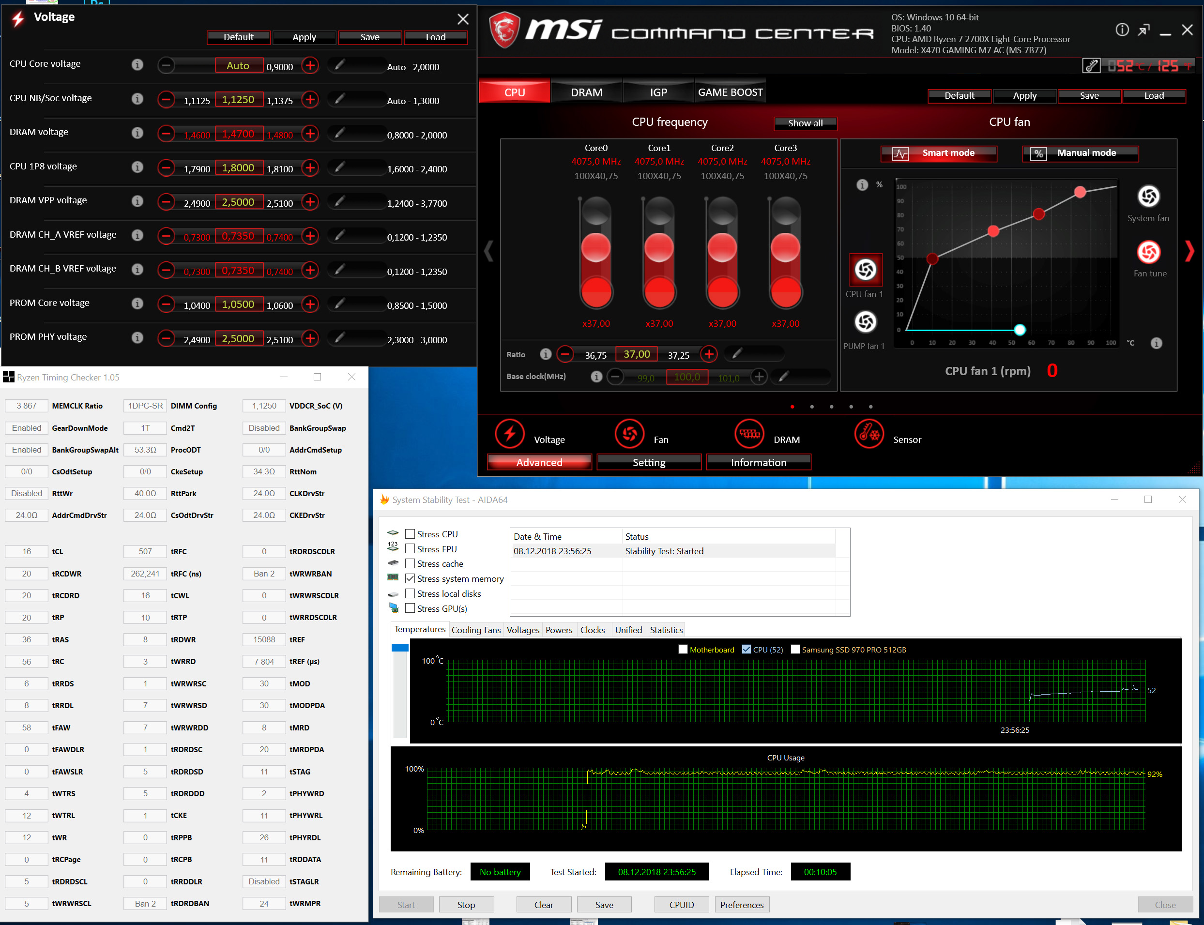Image resolution: width=1204 pixels, height=925 pixels.
Task: Stop the AIDA64 stability test
Action: (466, 905)
